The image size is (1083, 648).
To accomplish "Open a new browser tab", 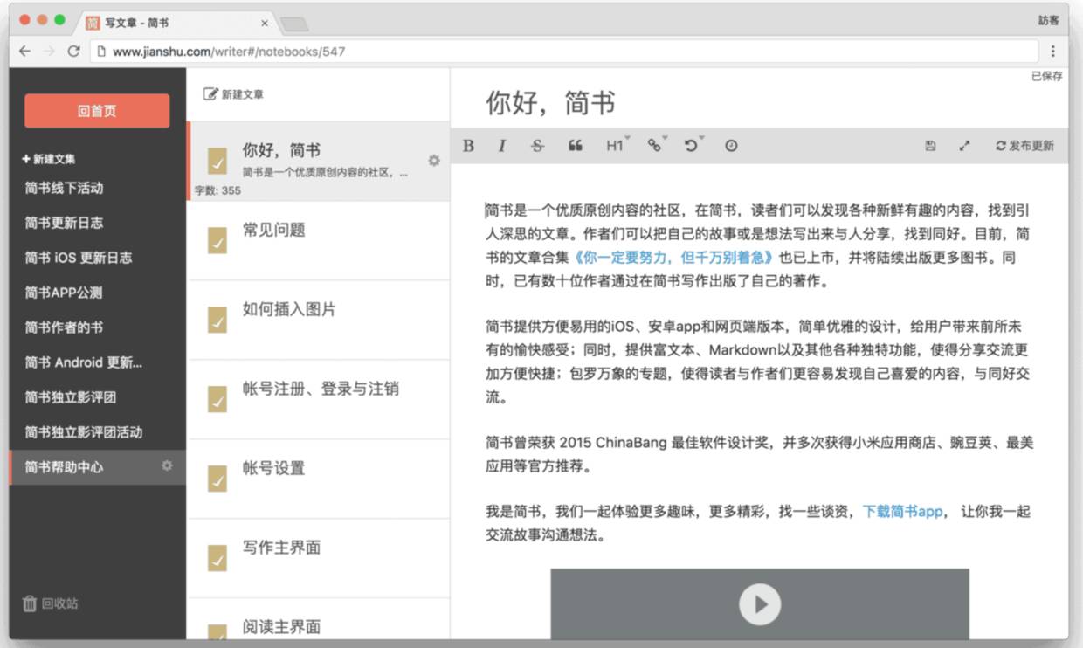I will 294,24.
